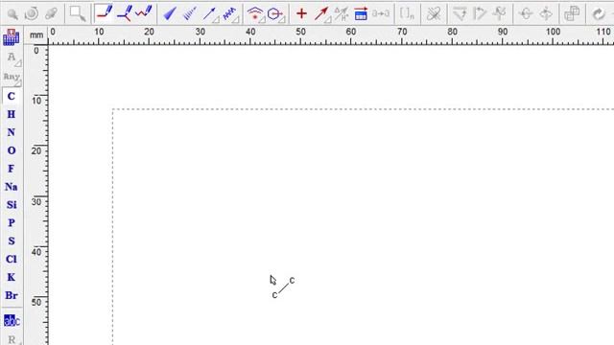
Task: Click the bond between the two carbons
Action: pos(283,288)
